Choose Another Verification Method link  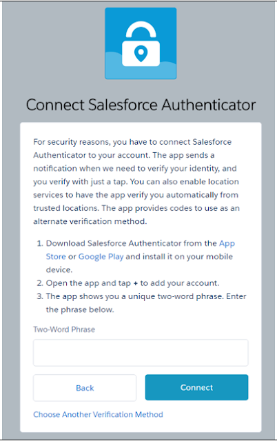pyautogui.click(x=98, y=414)
